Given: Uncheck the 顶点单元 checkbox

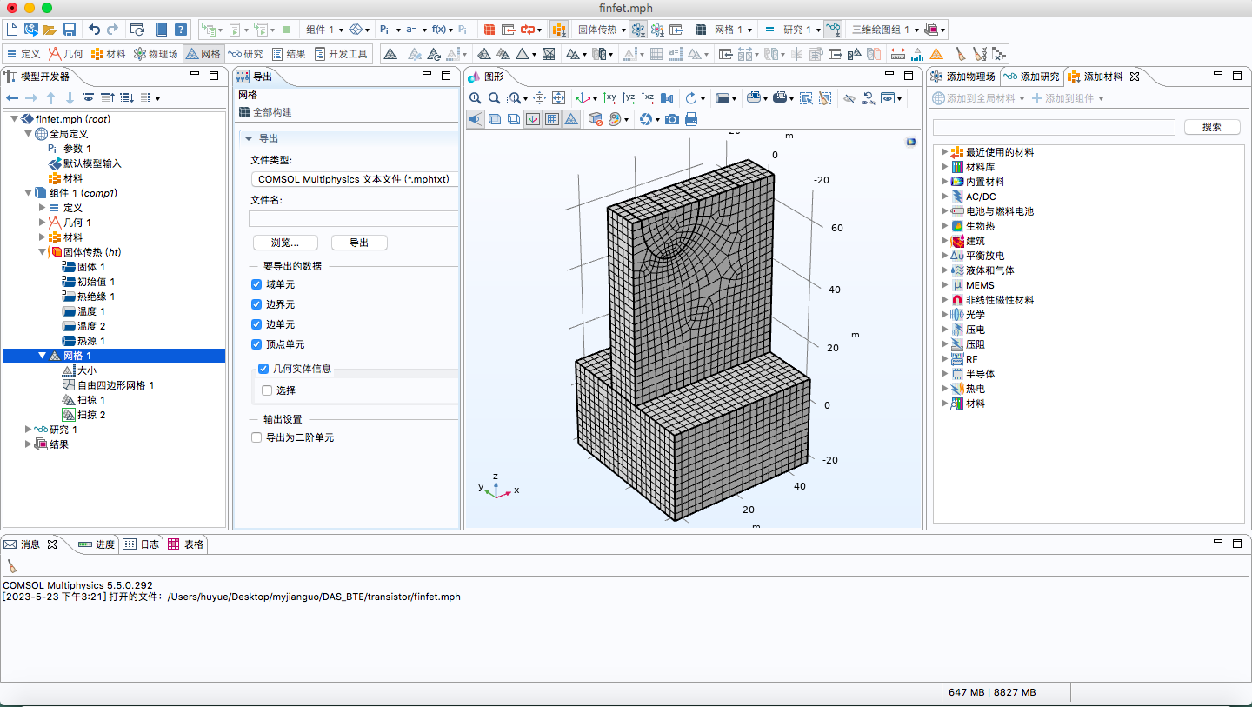Looking at the screenshot, I should coord(256,344).
